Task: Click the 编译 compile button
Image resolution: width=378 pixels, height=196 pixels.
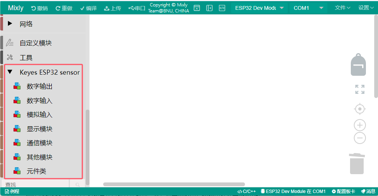Action: point(88,8)
